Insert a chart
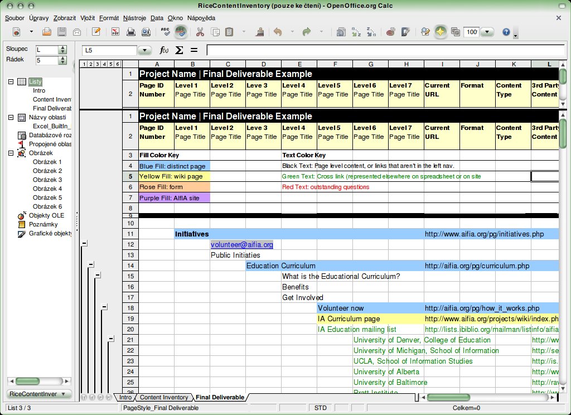 391,32
